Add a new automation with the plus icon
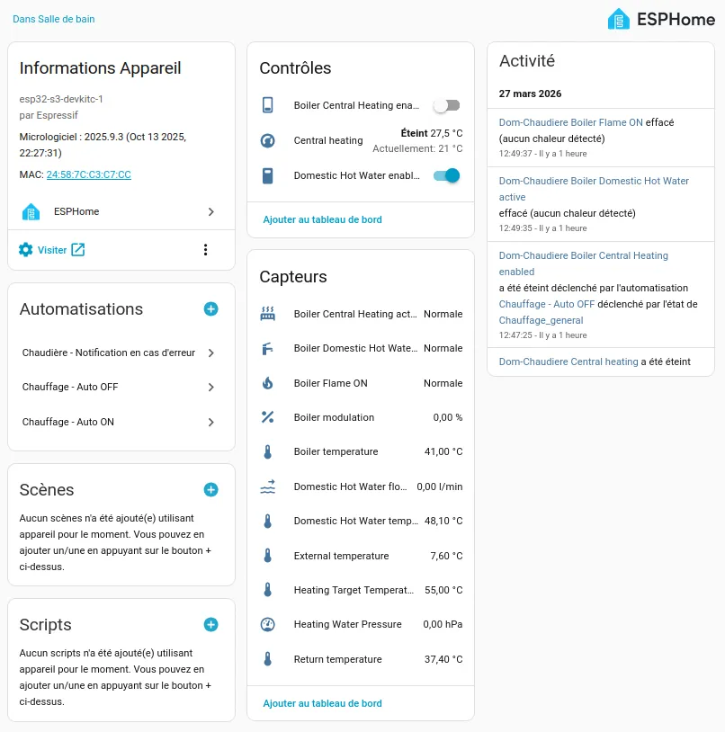This screenshot has width=725, height=732. pyautogui.click(x=210, y=308)
